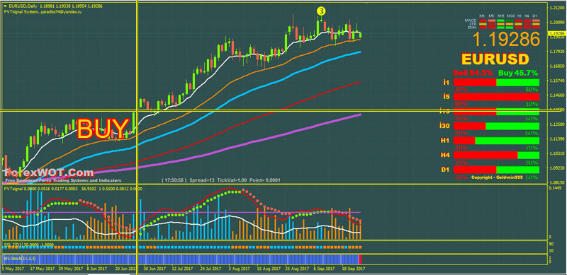Click the 1.21200 price axis label
The image size is (567, 275).
[557, 8]
